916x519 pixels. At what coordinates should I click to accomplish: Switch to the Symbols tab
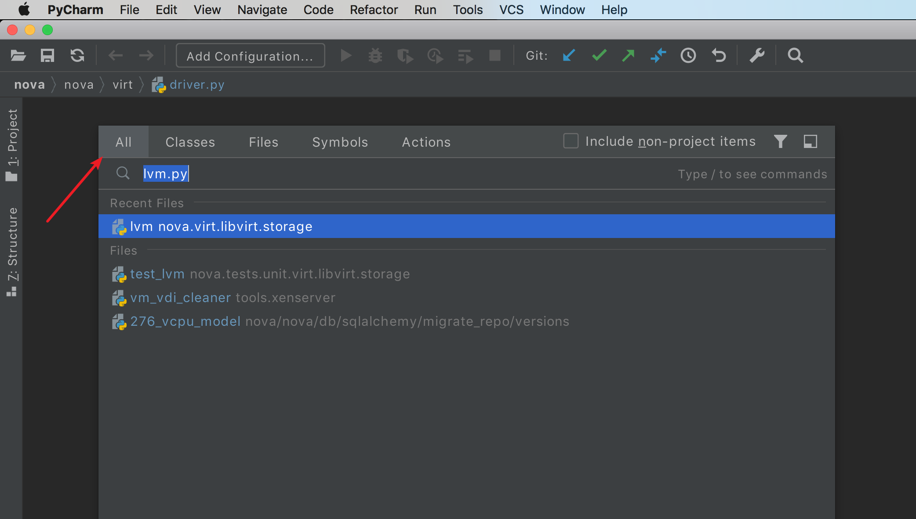pos(340,142)
